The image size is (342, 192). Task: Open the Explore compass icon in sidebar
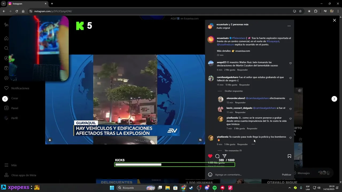pos(6,58)
